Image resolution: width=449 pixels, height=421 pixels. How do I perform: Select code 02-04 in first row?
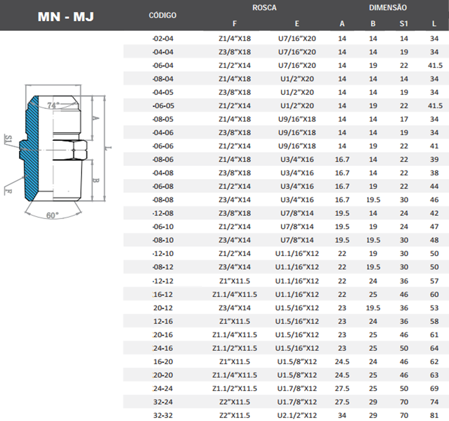click(x=163, y=39)
